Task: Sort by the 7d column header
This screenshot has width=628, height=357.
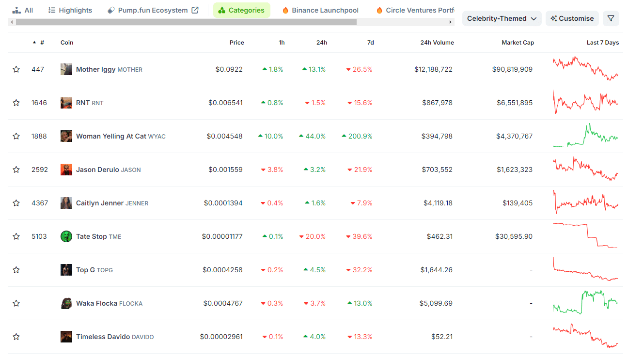Action: [x=371, y=43]
